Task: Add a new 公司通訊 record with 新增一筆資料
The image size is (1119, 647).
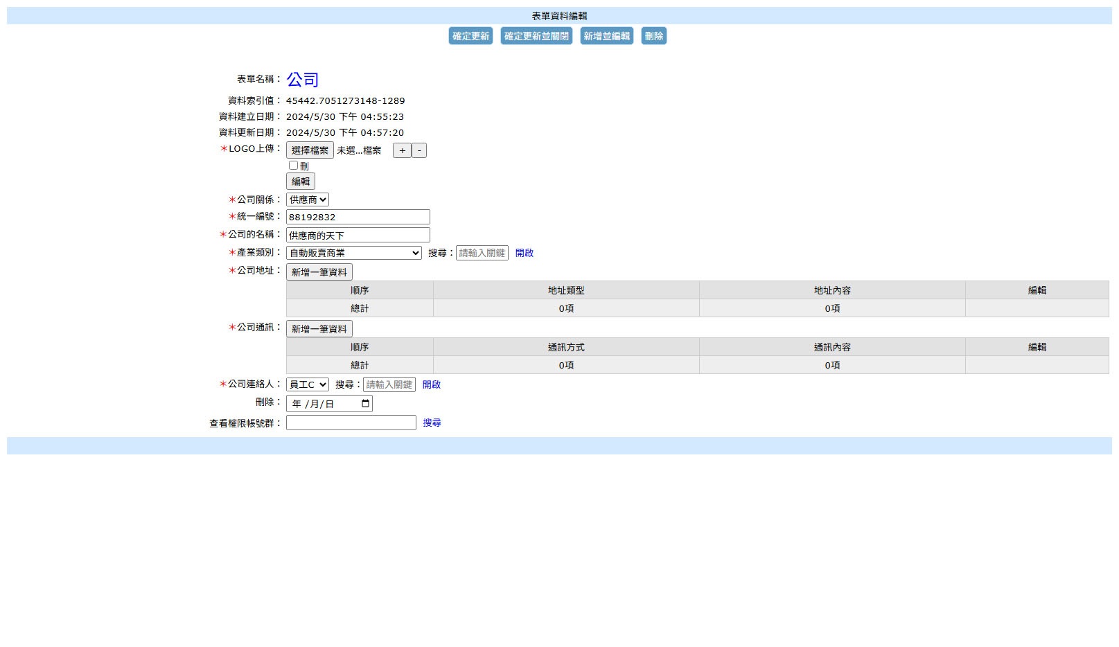Action: coord(319,329)
